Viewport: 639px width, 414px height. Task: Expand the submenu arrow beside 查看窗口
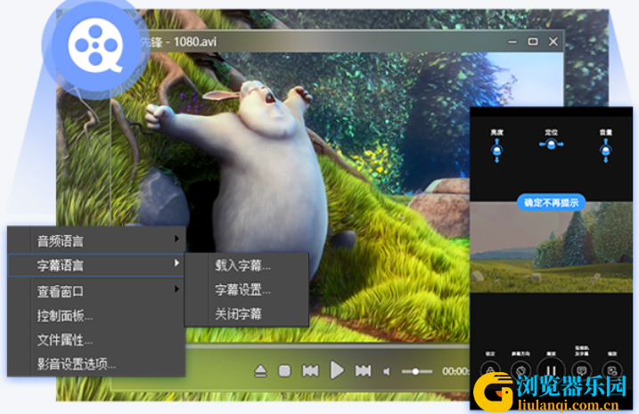(x=176, y=288)
